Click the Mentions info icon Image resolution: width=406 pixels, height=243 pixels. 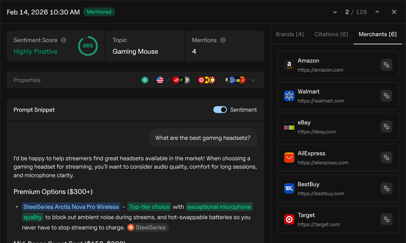point(223,40)
